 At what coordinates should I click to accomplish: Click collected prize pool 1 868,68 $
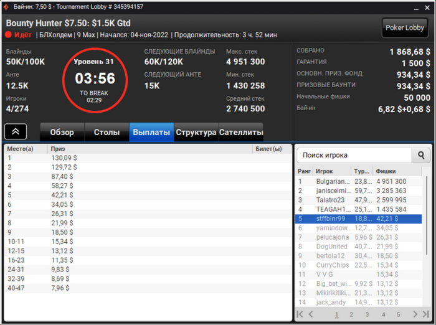[410, 52]
